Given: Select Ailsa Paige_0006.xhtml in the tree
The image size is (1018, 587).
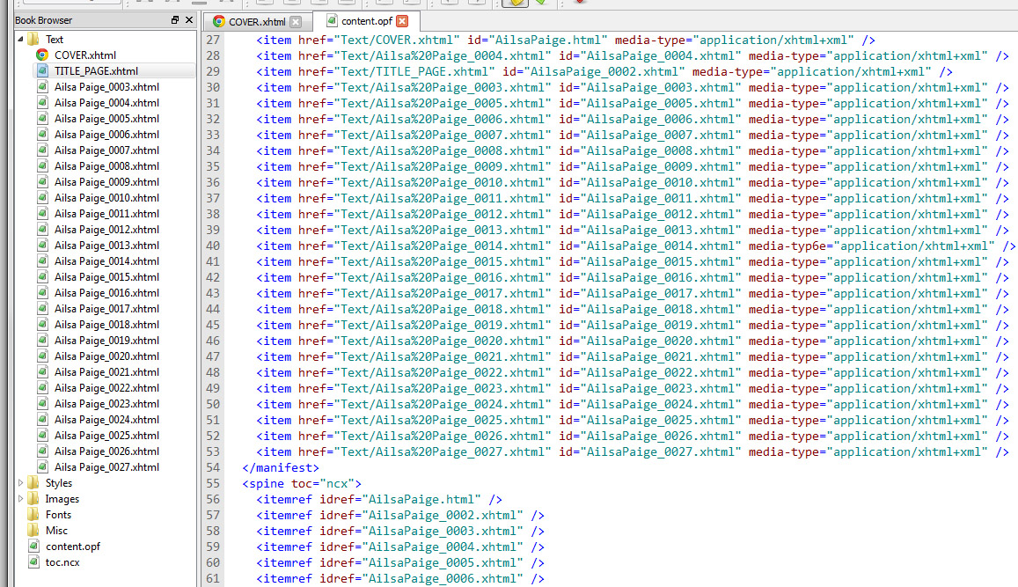Looking at the screenshot, I should coord(106,135).
